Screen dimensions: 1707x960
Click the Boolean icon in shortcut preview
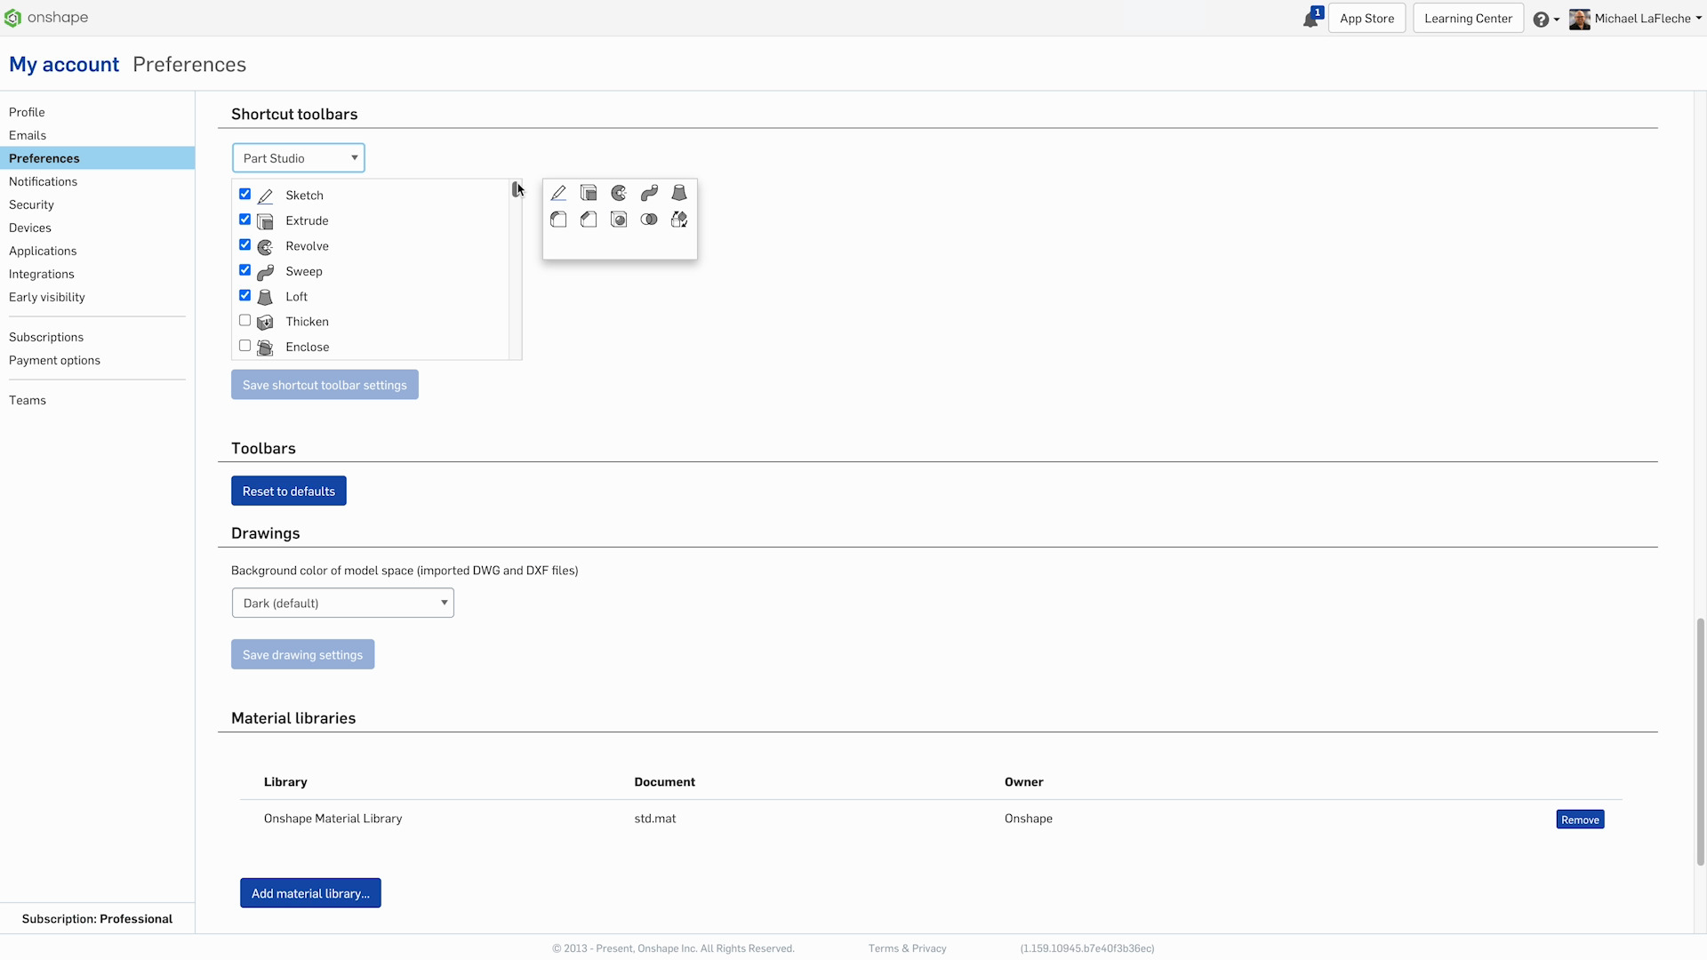click(x=649, y=220)
